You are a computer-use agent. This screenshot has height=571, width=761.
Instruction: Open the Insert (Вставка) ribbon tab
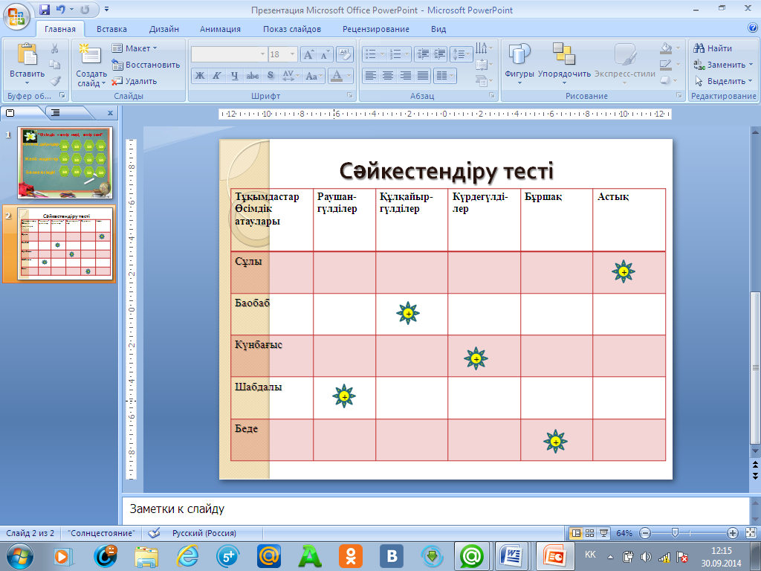(111, 29)
